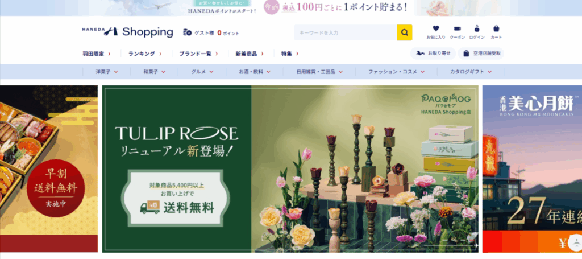Expand the お酒・飲料 category dropdown
The width and height of the screenshot is (582, 259).
tap(255, 72)
